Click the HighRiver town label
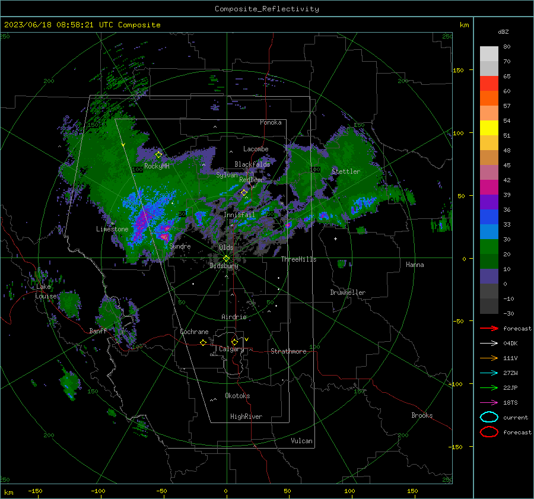Screen dimensions: 534x499 [246, 417]
